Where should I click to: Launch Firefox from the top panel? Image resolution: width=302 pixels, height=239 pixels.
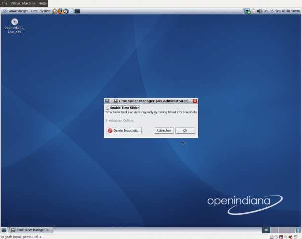pyautogui.click(x=60, y=11)
